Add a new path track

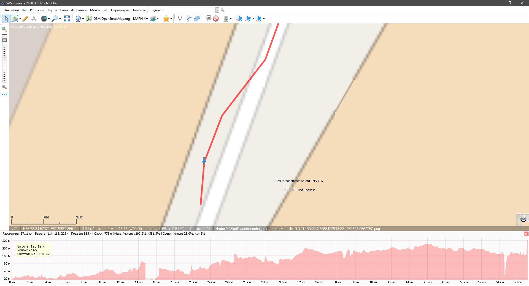click(x=188, y=19)
